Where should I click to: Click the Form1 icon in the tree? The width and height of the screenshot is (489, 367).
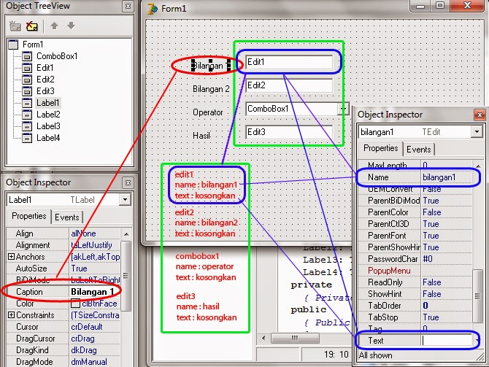(x=13, y=45)
